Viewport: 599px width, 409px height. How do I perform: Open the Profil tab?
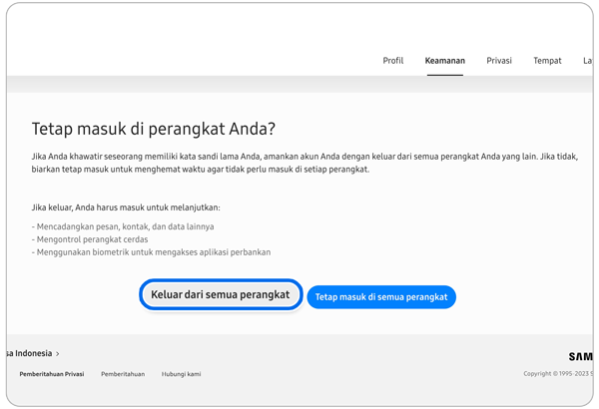(393, 61)
